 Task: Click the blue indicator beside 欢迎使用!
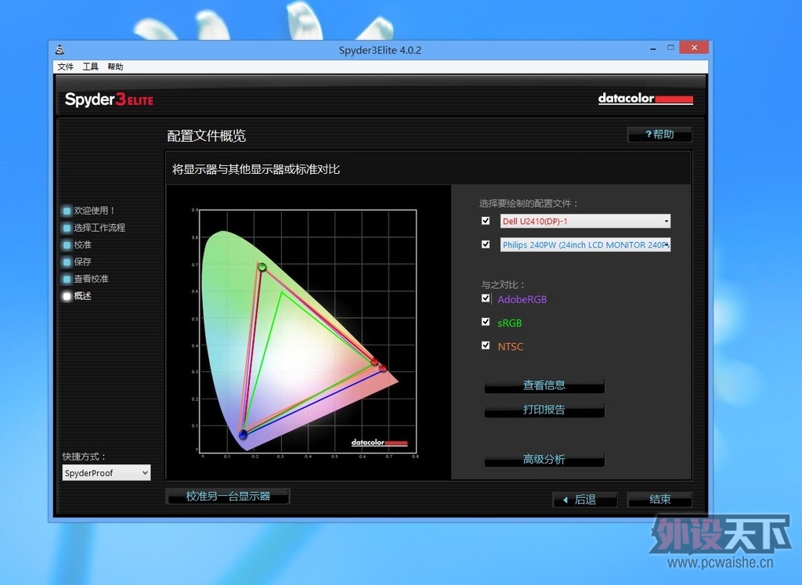tap(67, 211)
